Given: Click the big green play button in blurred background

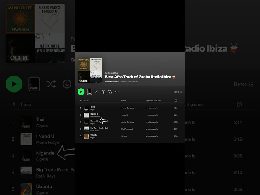Looking at the screenshot, I should [x=14, y=84].
